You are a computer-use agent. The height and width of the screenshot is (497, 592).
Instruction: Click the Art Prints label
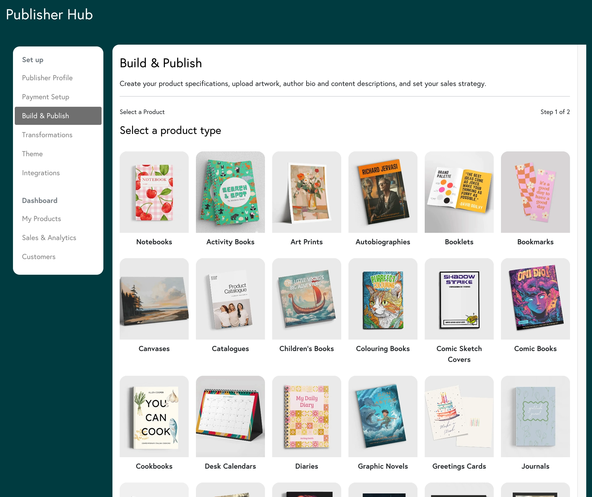point(307,242)
